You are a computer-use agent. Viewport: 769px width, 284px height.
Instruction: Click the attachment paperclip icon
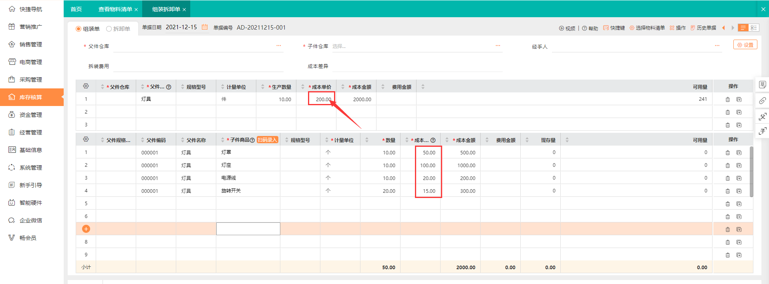(x=762, y=101)
